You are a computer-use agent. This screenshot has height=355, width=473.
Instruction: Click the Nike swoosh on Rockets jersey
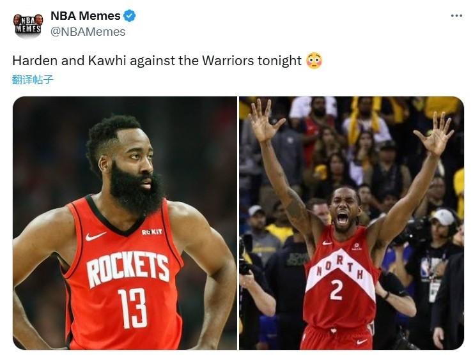[x=95, y=236]
